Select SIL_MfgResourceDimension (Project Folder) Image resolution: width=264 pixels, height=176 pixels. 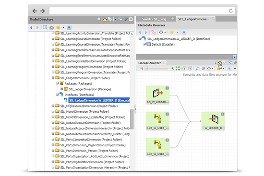89,106
